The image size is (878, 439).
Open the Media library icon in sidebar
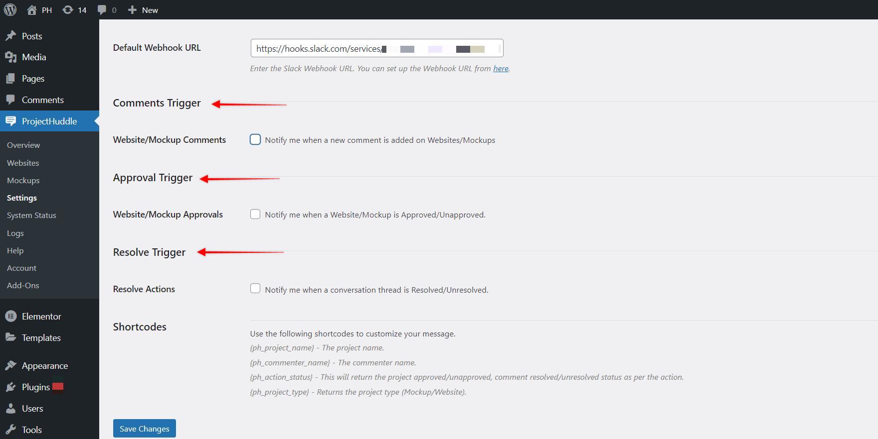(x=10, y=57)
